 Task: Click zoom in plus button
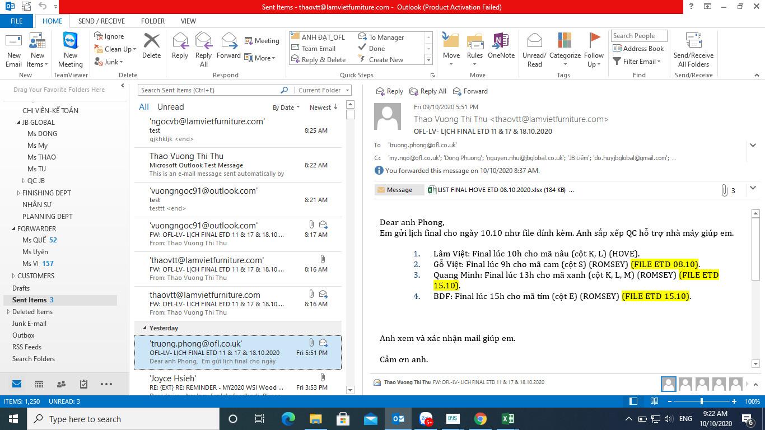(734, 401)
